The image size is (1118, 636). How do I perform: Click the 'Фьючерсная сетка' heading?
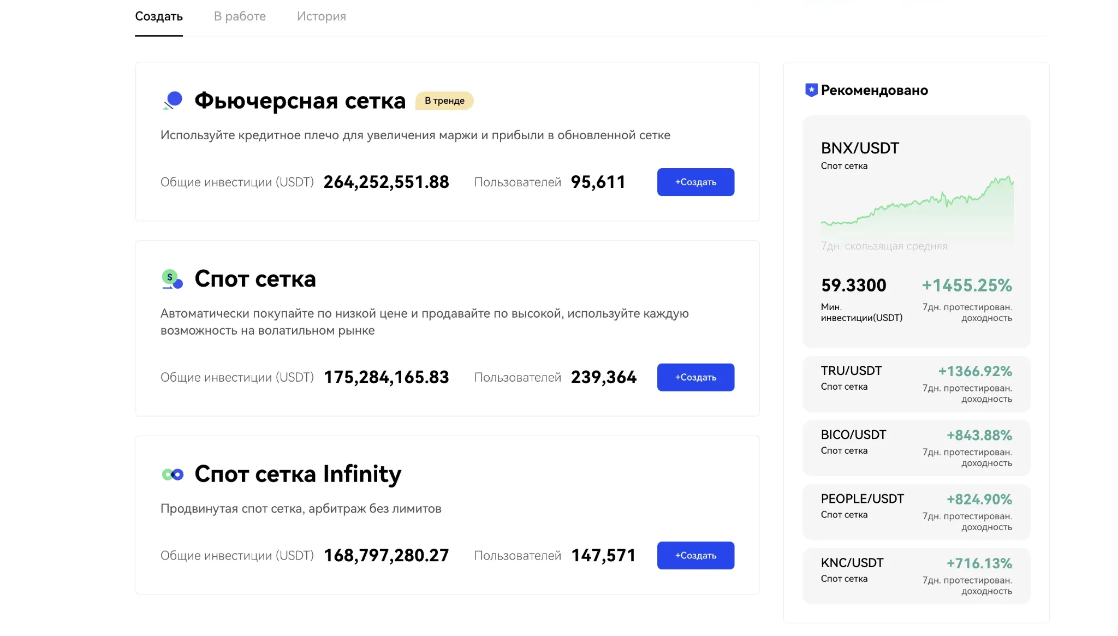pyautogui.click(x=300, y=100)
